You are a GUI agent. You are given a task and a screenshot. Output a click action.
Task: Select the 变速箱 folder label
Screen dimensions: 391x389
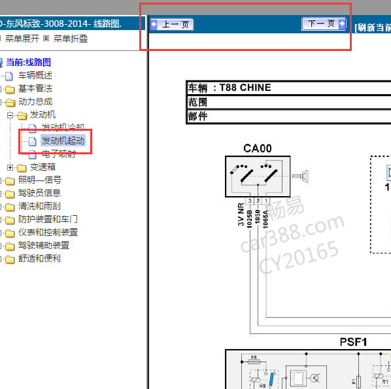42,167
